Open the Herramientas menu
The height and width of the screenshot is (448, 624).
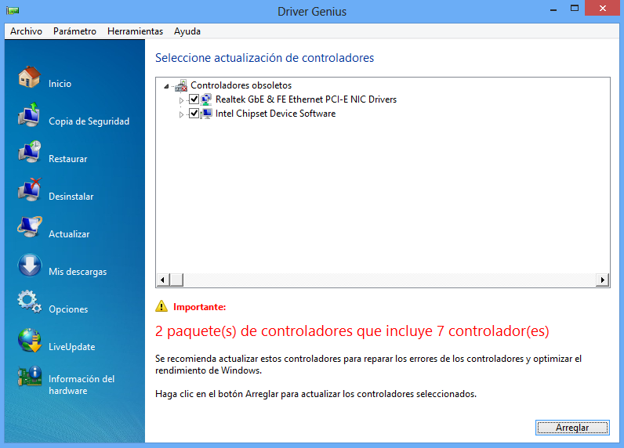(x=136, y=31)
